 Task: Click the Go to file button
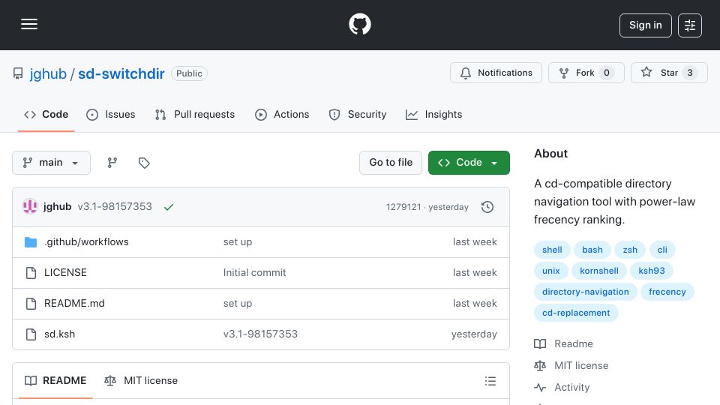[x=391, y=163]
